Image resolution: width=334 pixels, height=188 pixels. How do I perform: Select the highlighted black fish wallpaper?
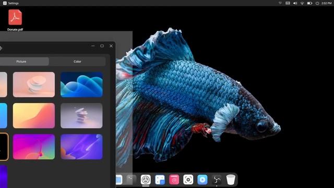click(x=4, y=147)
